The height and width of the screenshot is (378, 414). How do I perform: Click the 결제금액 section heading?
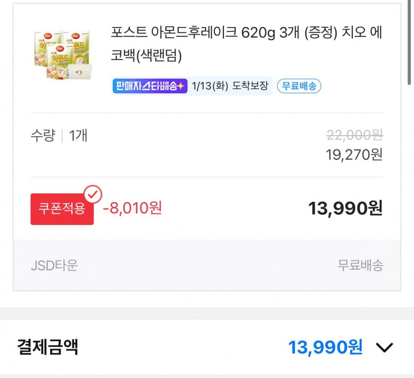47,347
